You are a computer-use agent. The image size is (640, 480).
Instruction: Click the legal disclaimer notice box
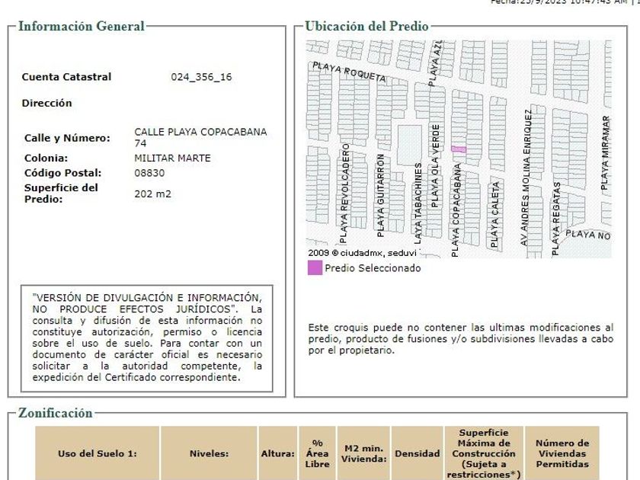(x=147, y=338)
